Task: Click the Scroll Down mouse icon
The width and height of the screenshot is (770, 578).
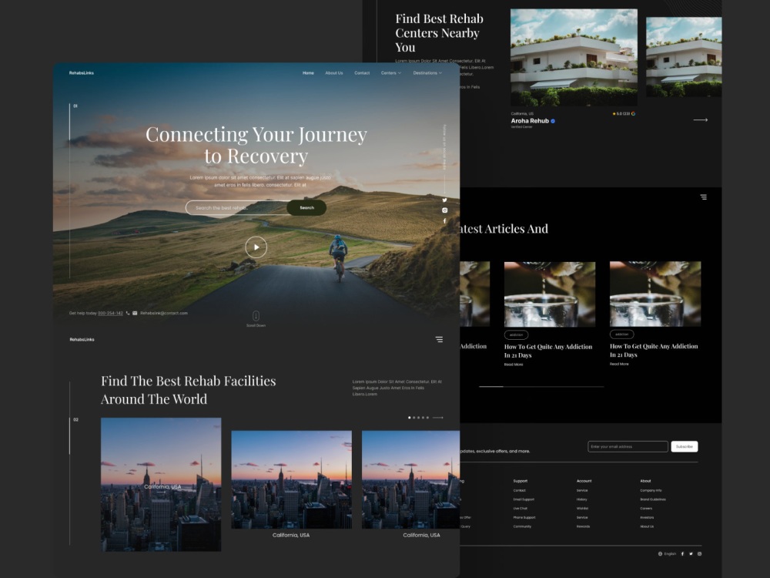Action: click(x=256, y=315)
